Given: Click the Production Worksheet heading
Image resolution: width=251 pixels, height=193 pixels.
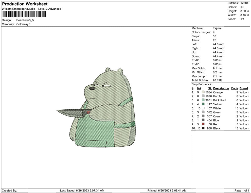Looking at the screenshot, I should click(x=25, y=4).
